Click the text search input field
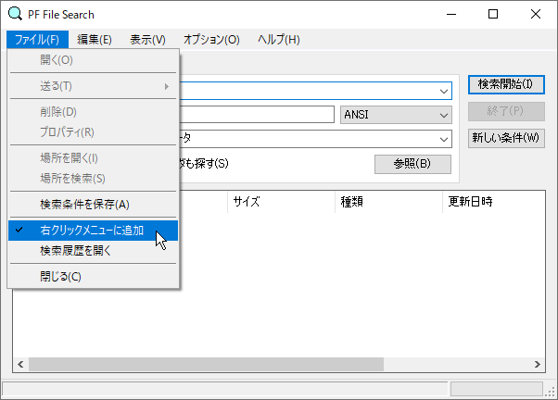Screen dimensions: 558x400 (256, 115)
